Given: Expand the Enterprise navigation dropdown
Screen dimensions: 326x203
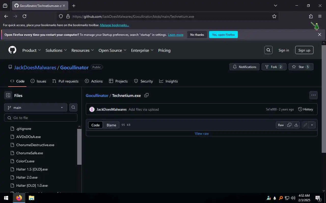Looking at the screenshot, I should coord(142,50).
